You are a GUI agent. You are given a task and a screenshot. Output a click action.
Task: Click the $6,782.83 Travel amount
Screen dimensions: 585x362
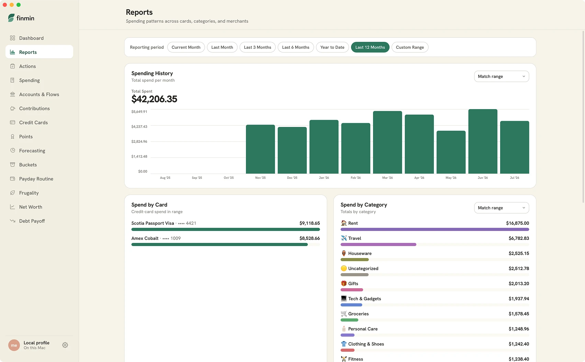pyautogui.click(x=519, y=238)
